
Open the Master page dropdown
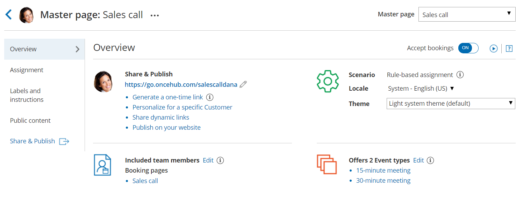pos(467,15)
